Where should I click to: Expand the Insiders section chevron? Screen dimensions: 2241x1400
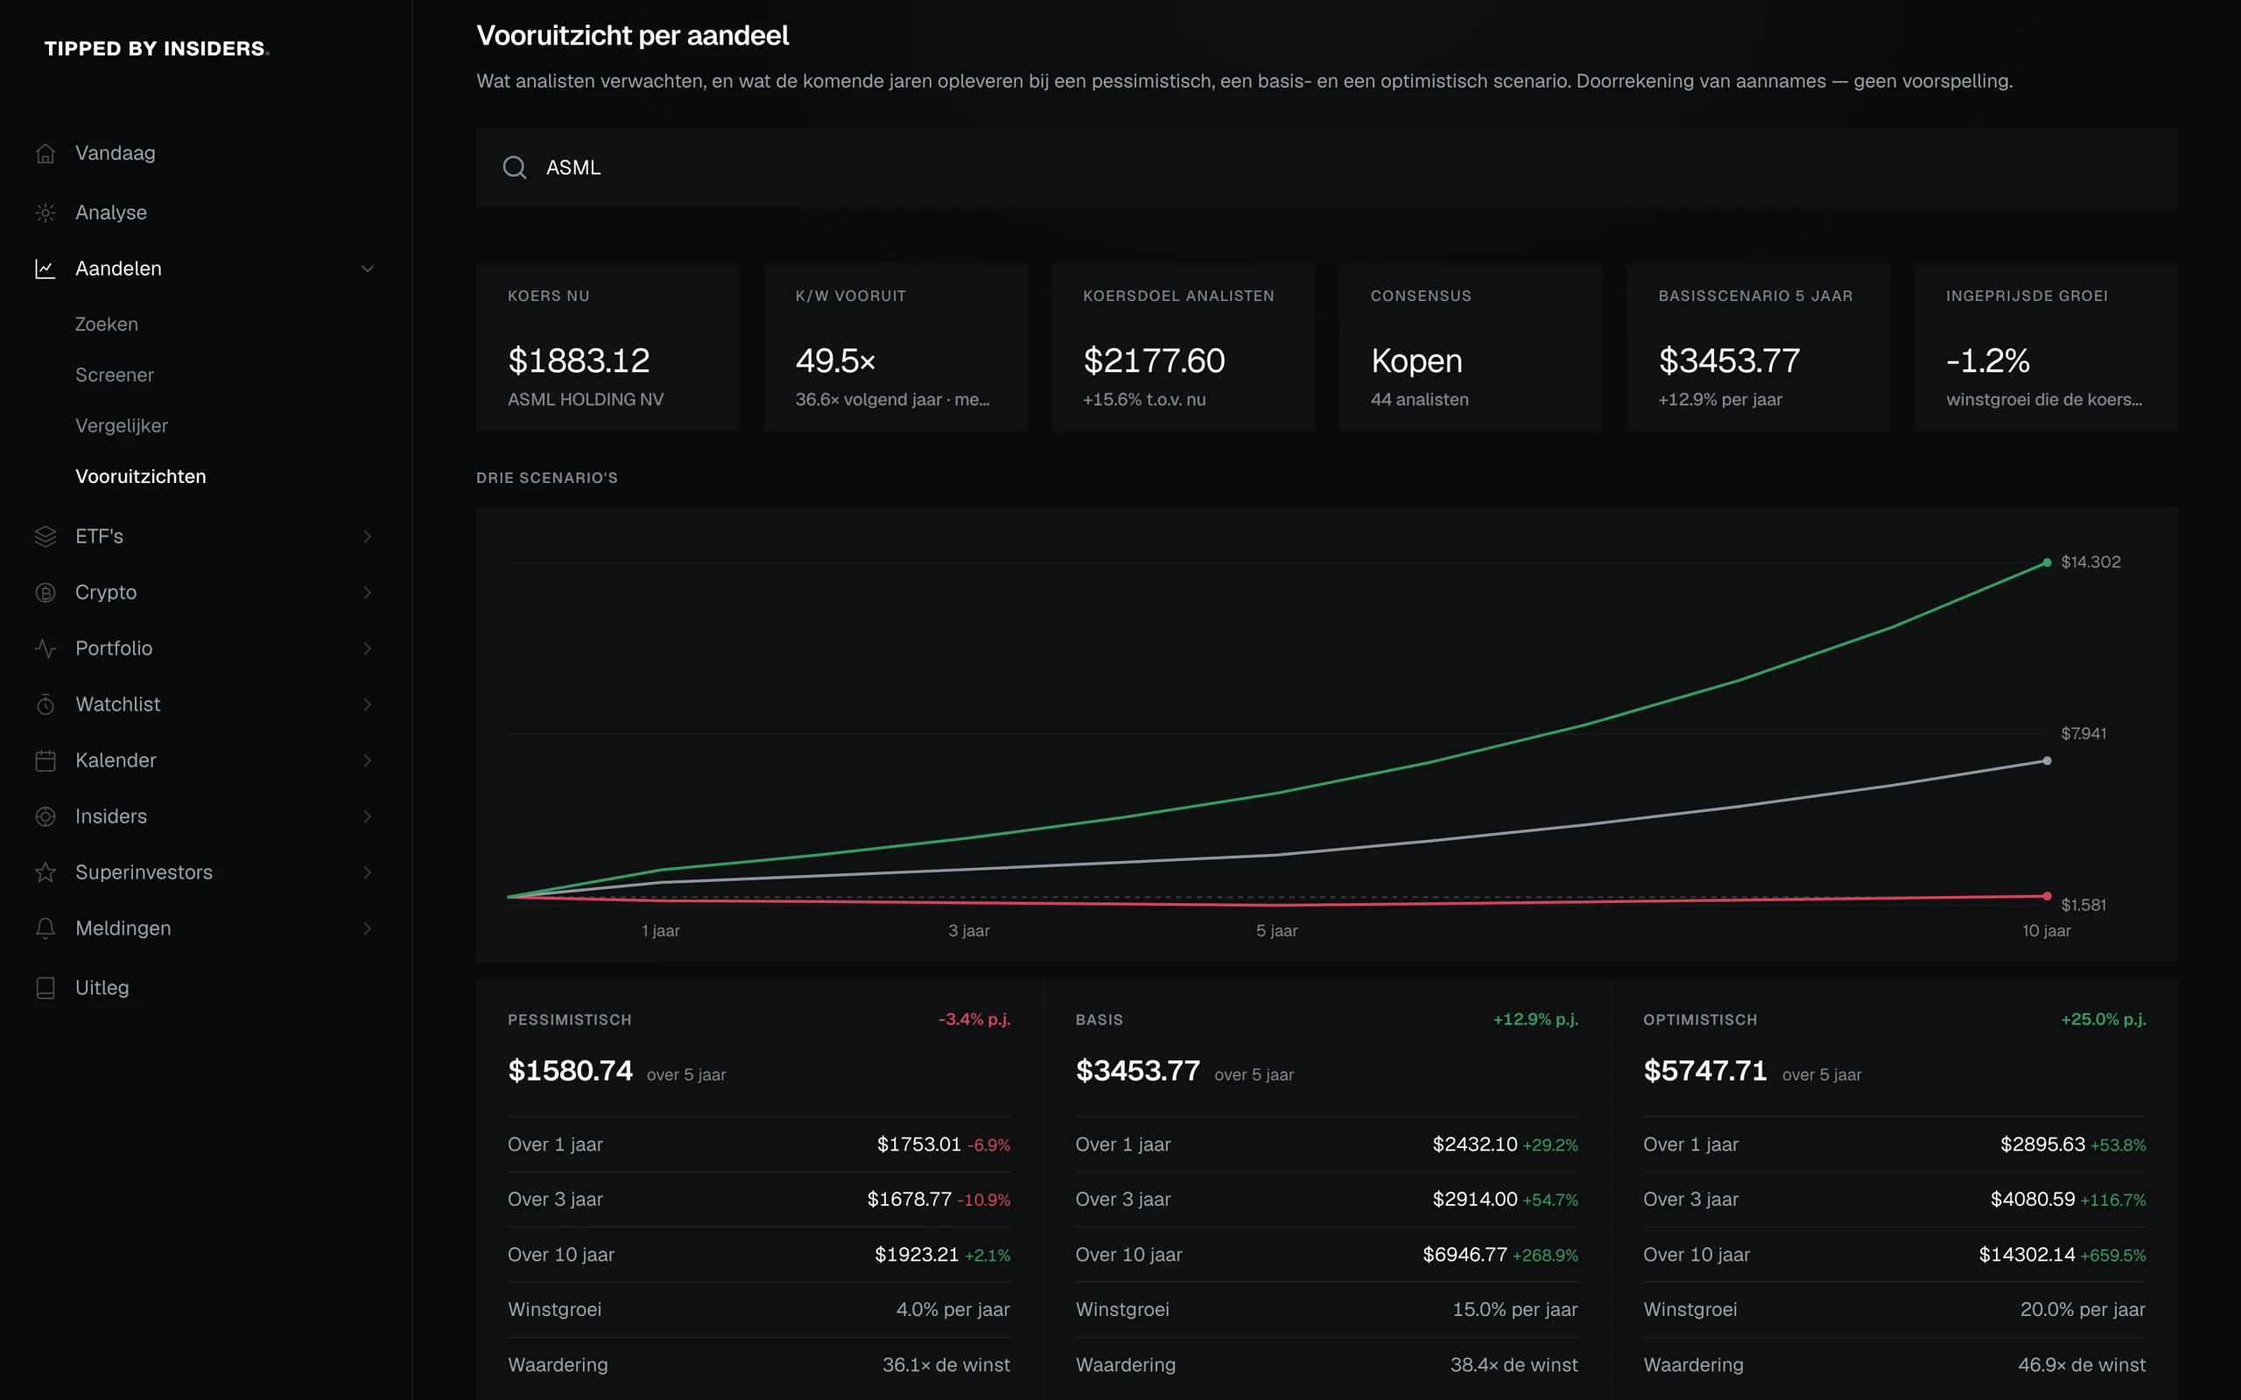(368, 816)
